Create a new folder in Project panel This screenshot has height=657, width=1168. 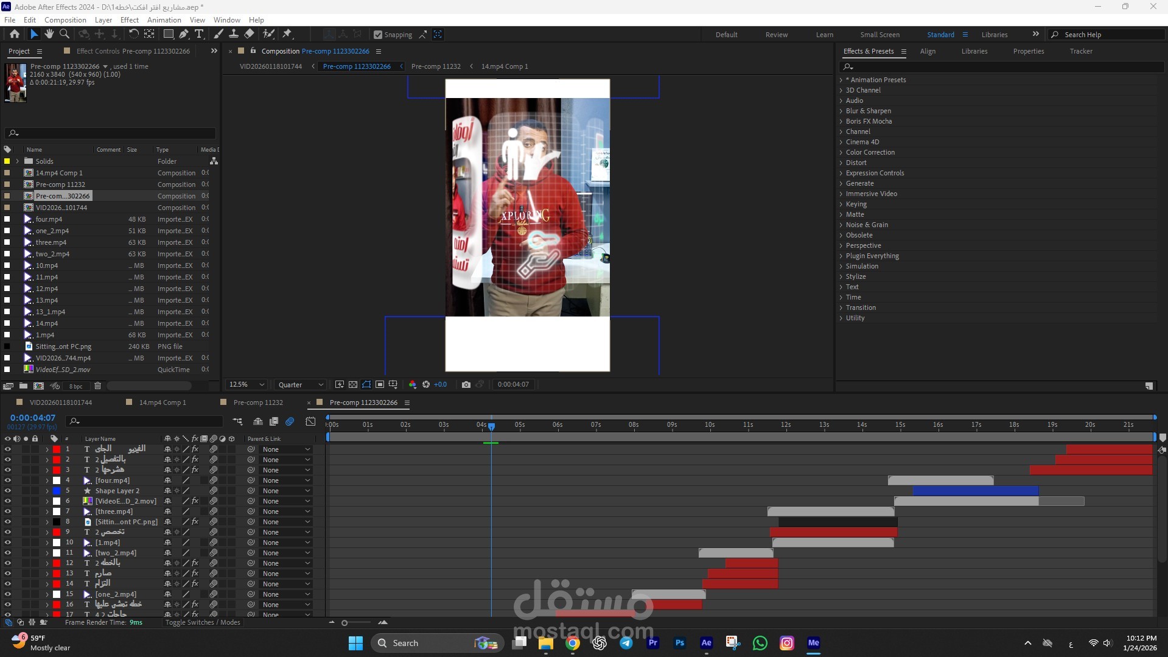click(23, 385)
